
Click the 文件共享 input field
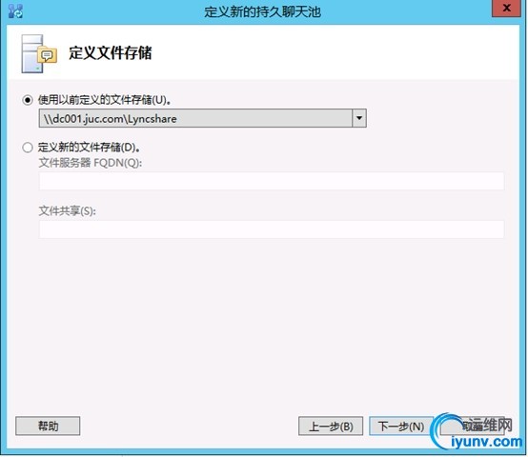tap(272, 229)
